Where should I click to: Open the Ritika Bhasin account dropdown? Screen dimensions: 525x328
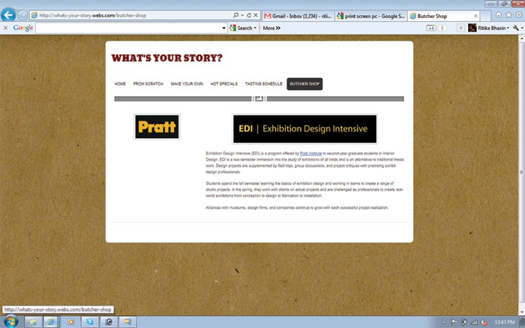tap(508, 28)
